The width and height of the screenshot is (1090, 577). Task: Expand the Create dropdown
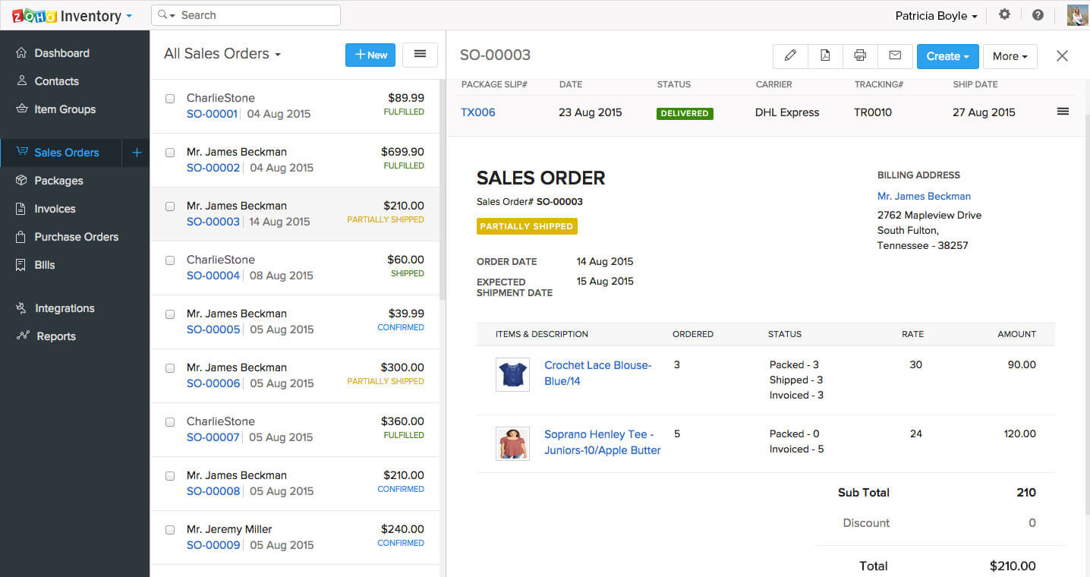tap(947, 55)
